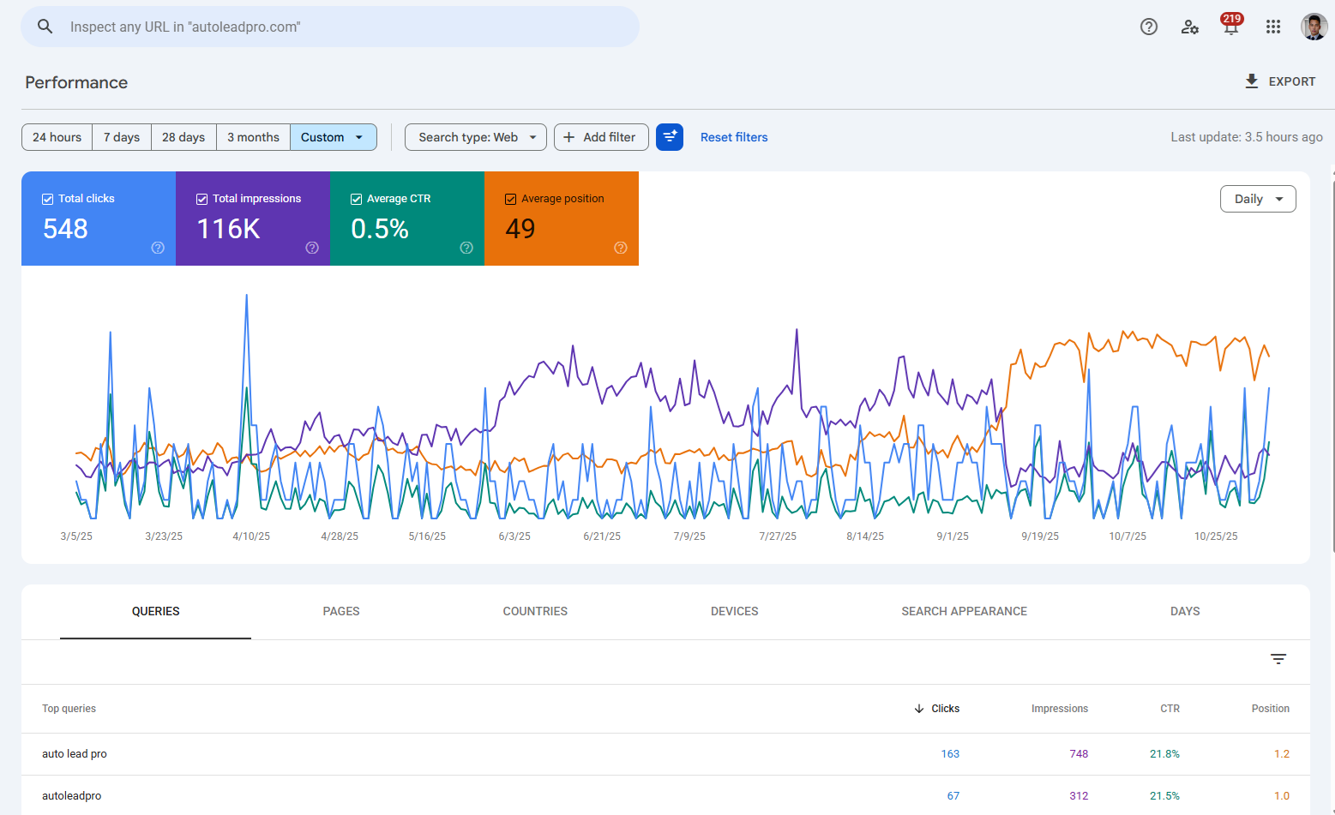Switch to the DAYS tab
Viewport: 1335px width, 815px height.
click(1185, 612)
